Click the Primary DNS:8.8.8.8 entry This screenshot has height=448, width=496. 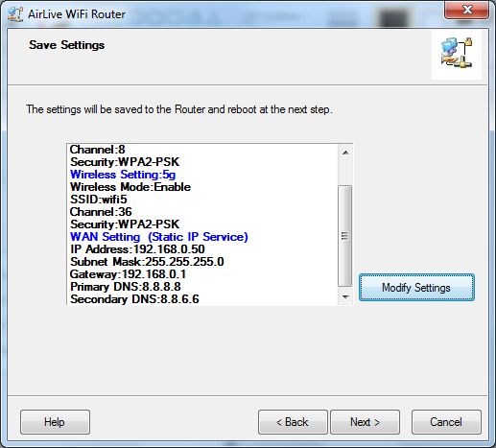tap(126, 287)
